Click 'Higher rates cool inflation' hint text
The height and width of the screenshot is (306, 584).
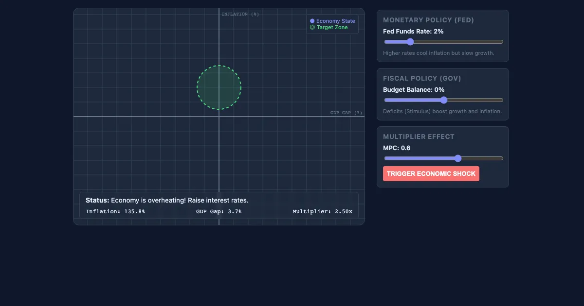(438, 53)
